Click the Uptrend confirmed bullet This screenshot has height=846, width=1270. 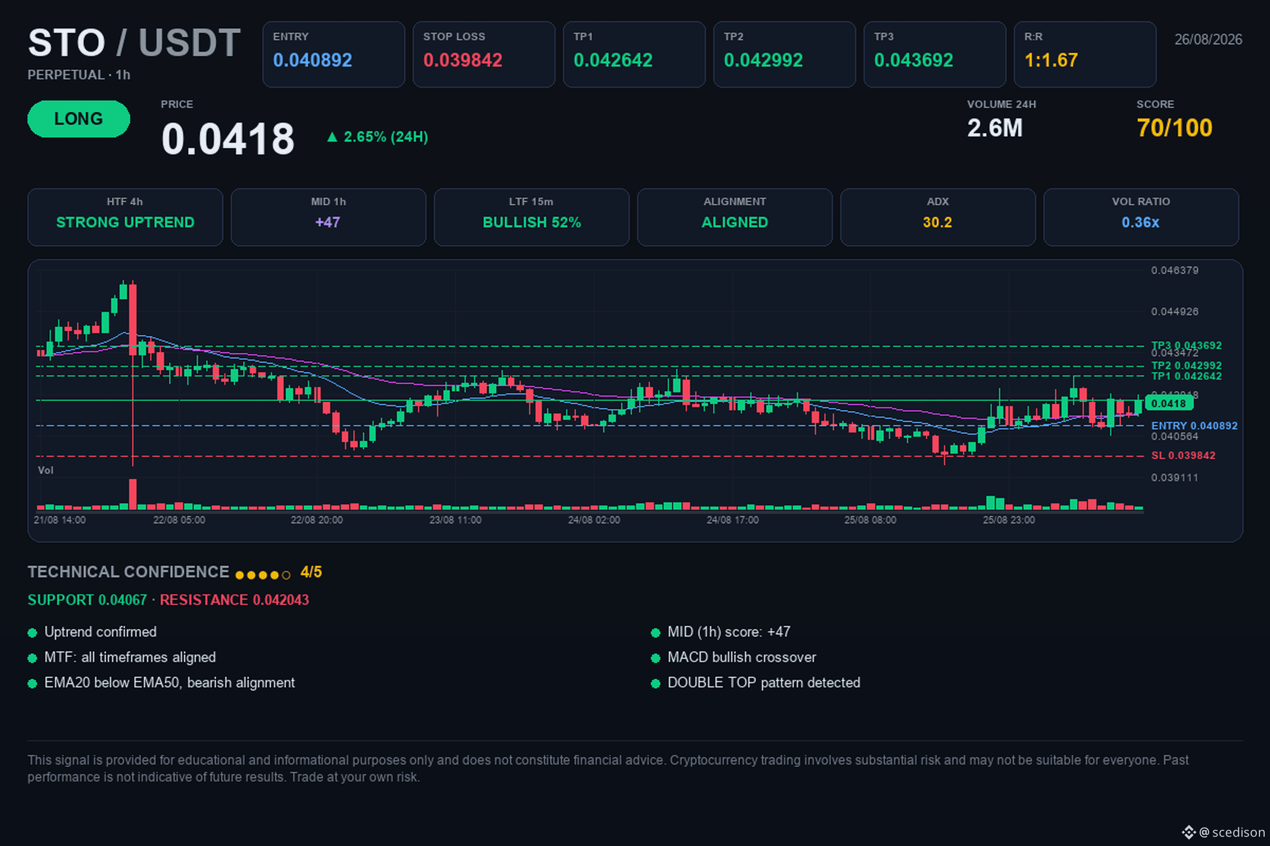(92, 632)
